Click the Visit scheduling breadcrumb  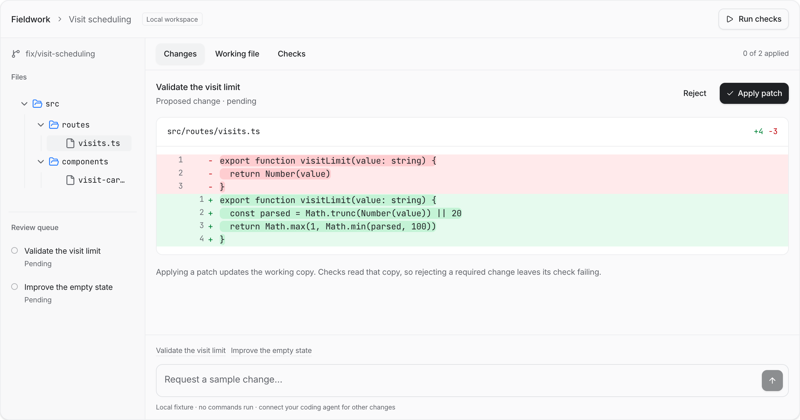100,19
